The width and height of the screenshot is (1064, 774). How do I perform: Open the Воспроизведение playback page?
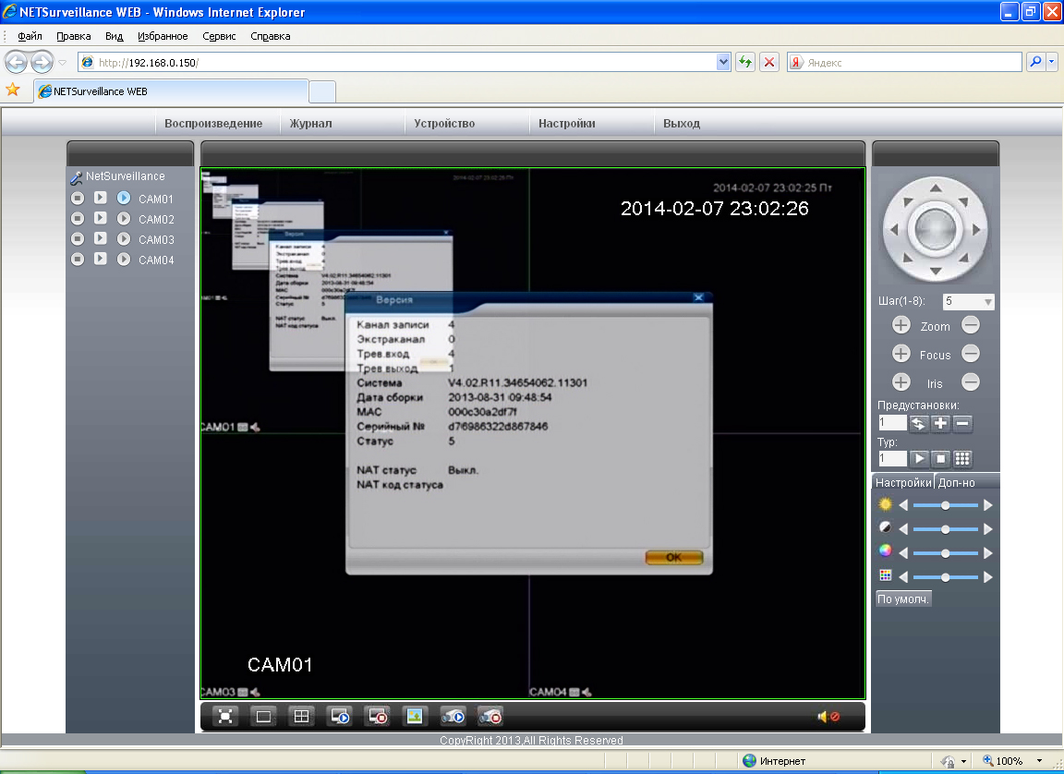pos(213,124)
